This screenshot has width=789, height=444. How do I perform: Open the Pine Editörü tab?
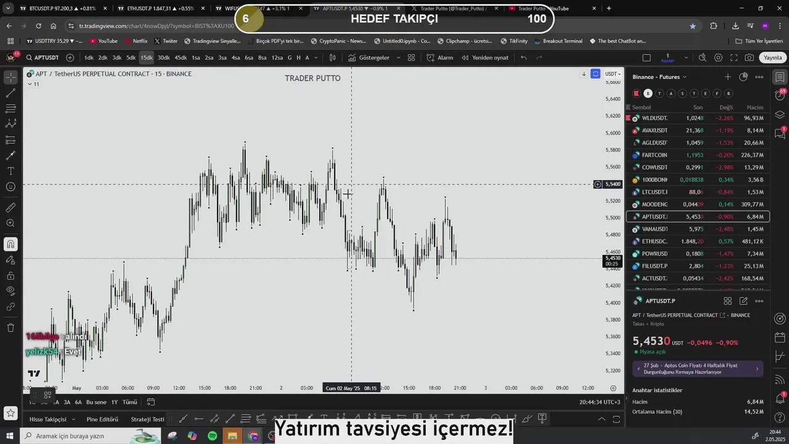click(102, 419)
